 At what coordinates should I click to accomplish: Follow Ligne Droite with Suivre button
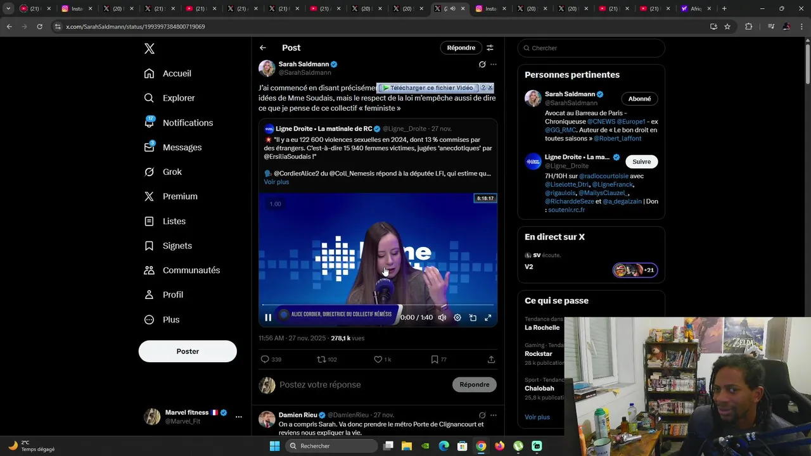641,161
